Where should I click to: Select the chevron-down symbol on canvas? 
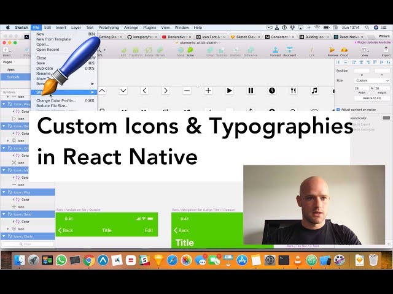[123, 91]
